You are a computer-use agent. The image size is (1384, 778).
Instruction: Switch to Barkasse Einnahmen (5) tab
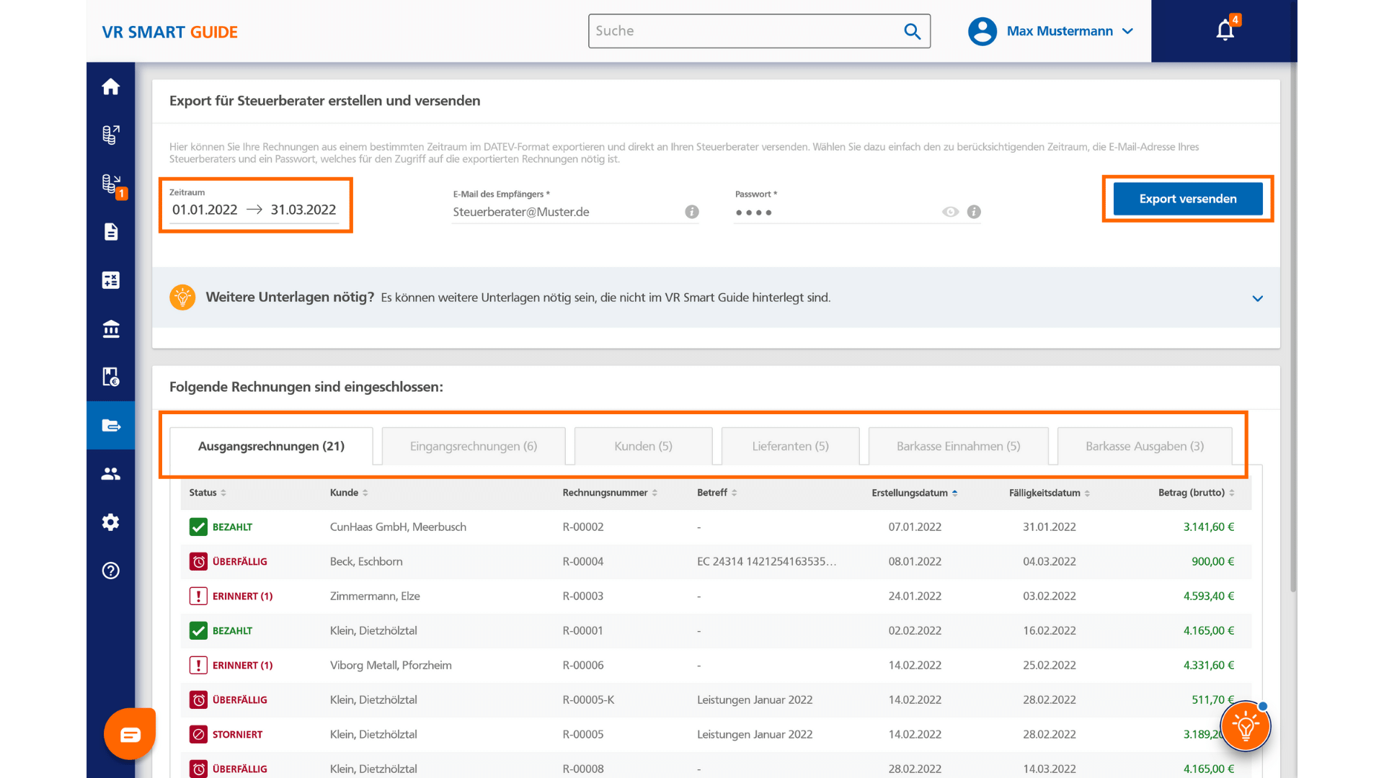tap(958, 446)
